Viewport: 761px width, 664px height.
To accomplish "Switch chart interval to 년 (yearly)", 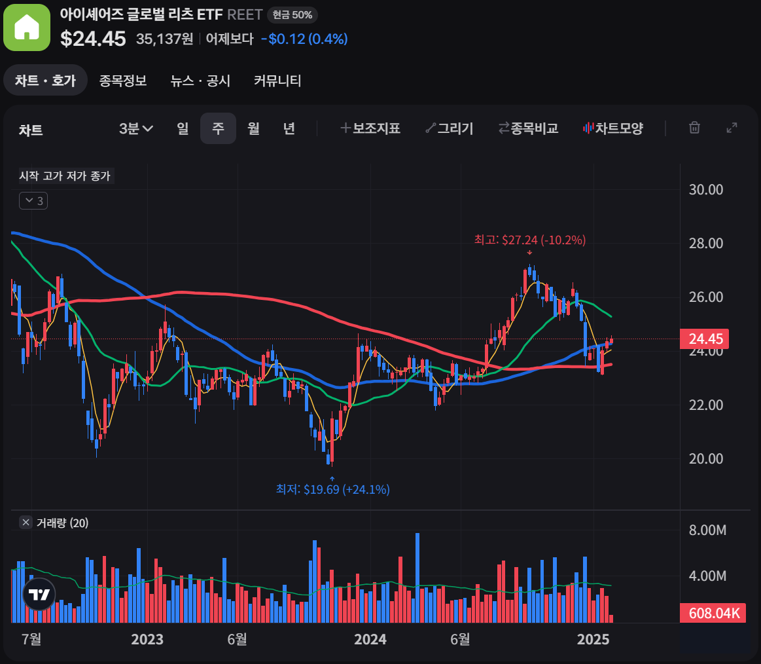I will point(289,128).
